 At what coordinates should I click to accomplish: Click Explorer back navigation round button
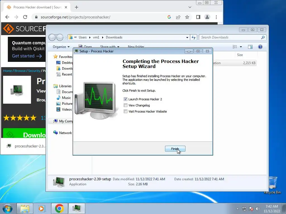tap(52, 37)
